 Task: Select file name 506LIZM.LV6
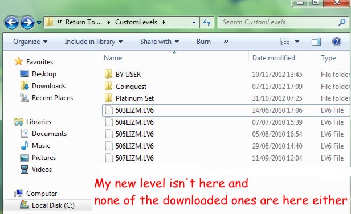134,146
